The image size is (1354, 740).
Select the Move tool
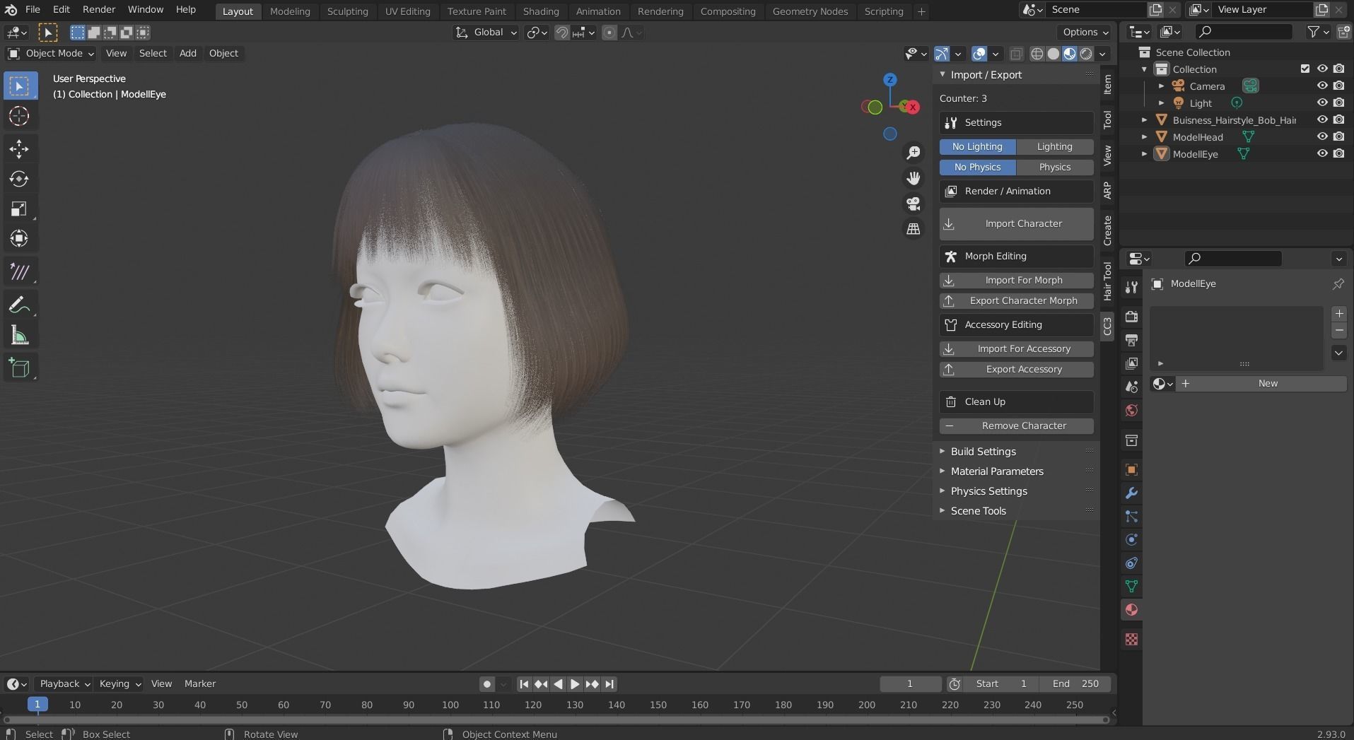19,148
